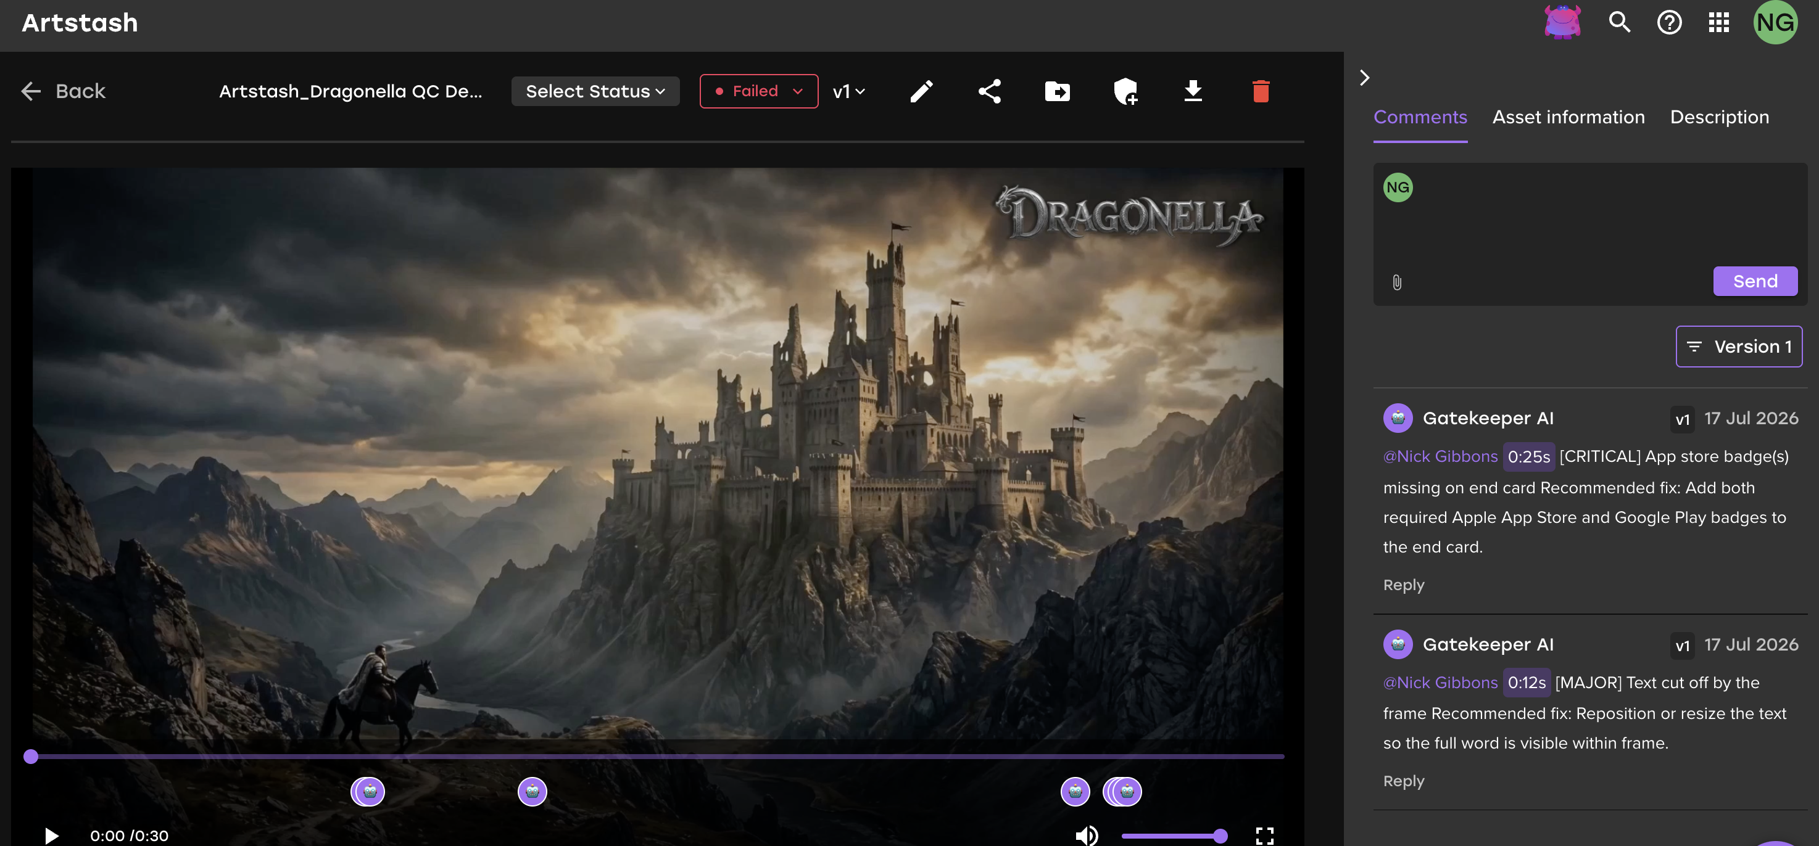Open the help question mark icon

coord(1669,23)
